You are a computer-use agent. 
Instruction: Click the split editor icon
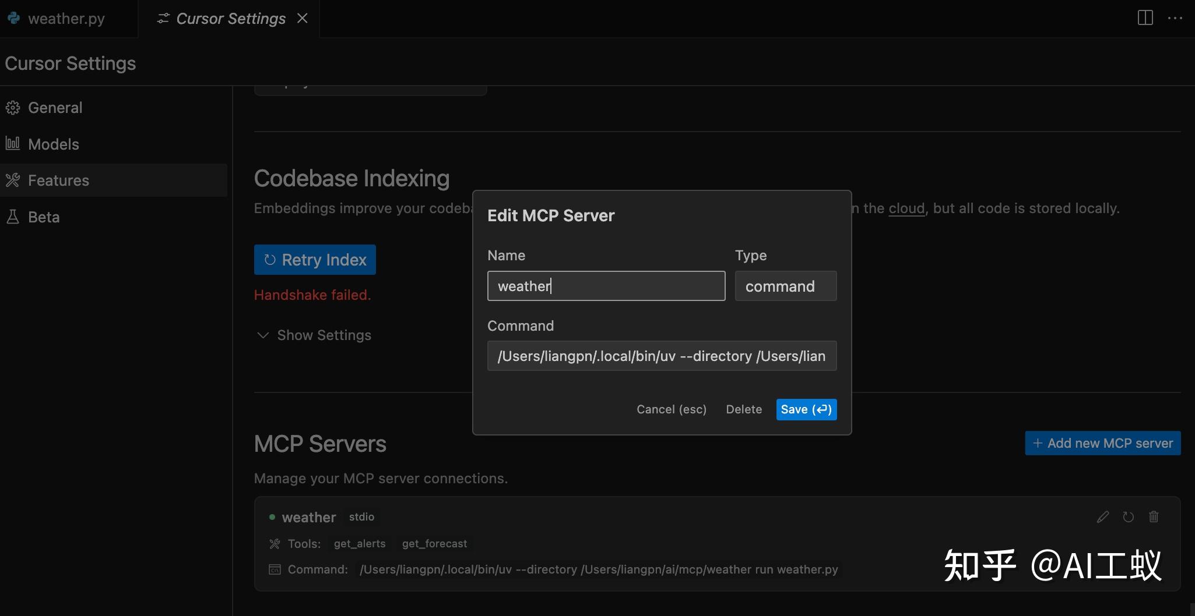point(1145,18)
